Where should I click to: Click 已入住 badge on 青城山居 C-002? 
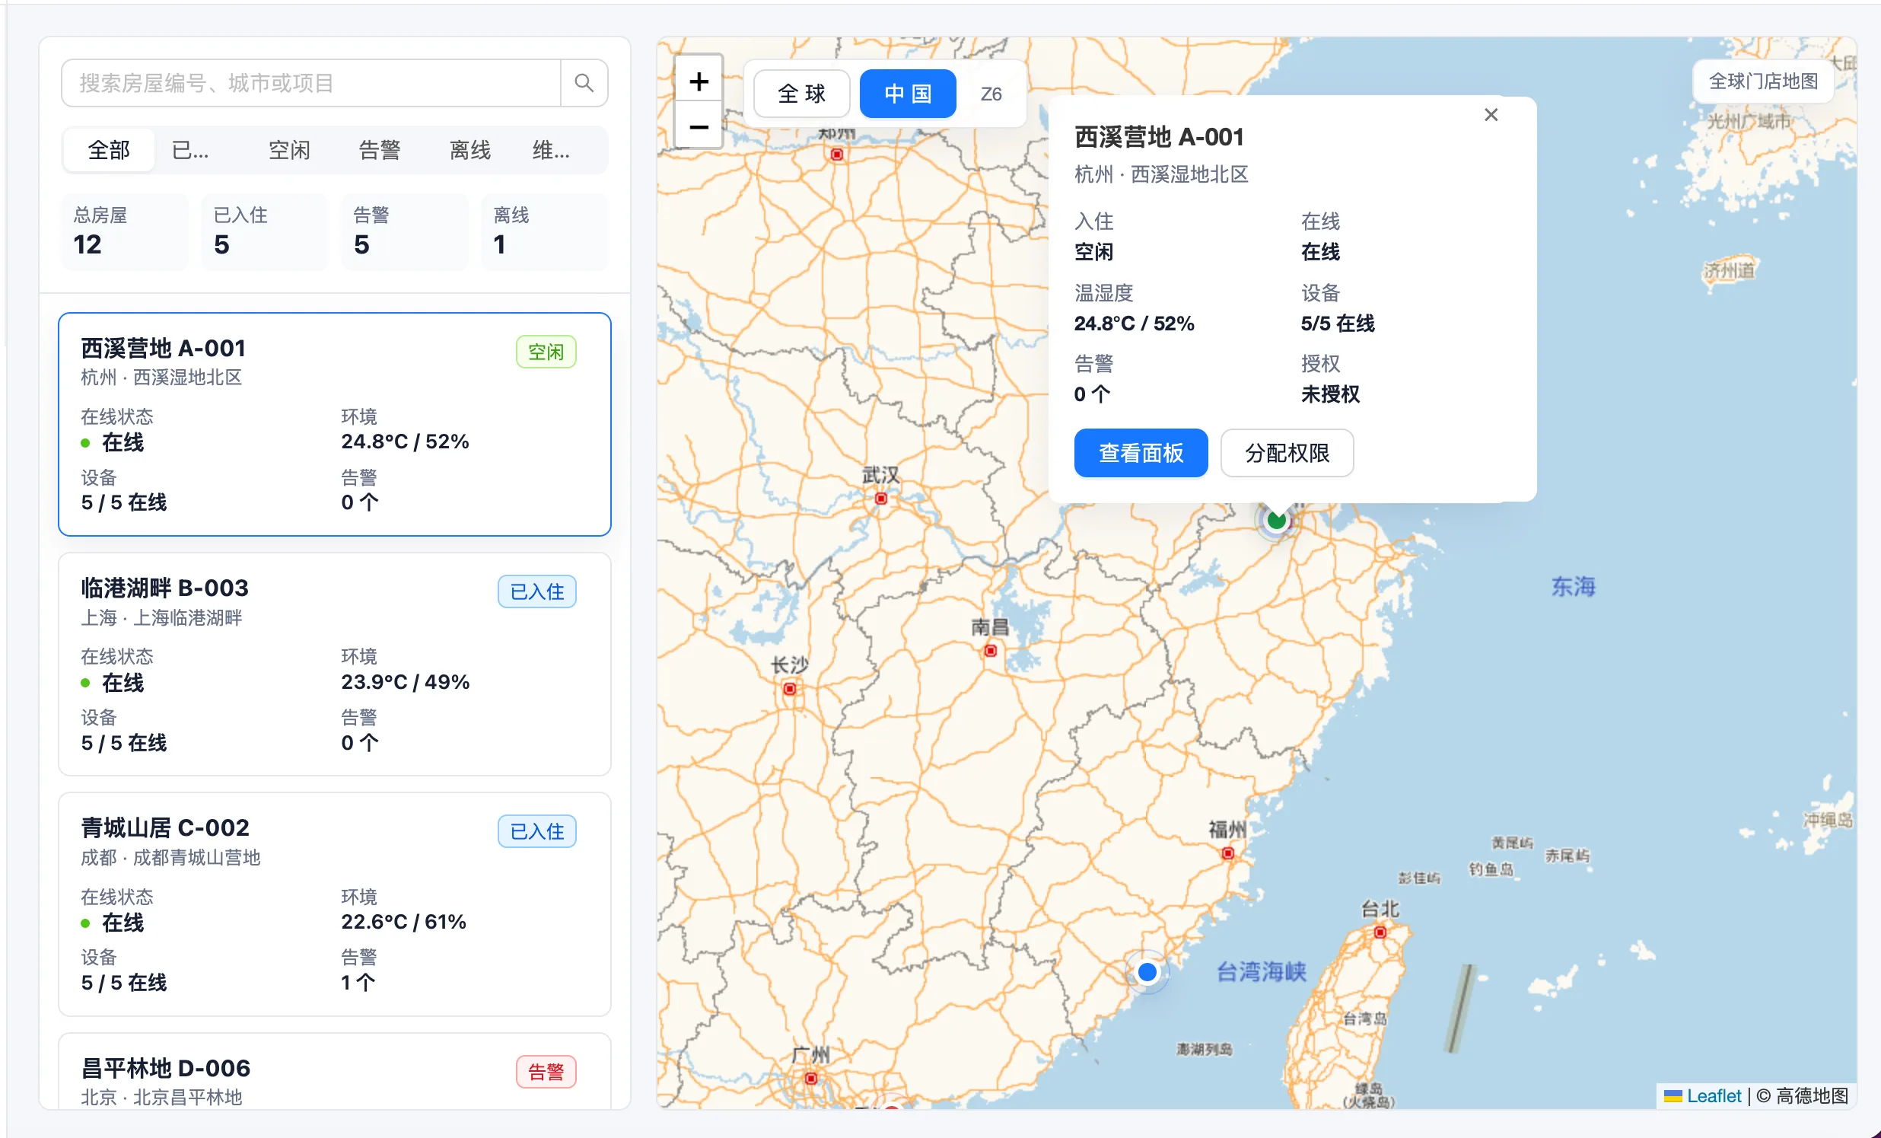[536, 832]
